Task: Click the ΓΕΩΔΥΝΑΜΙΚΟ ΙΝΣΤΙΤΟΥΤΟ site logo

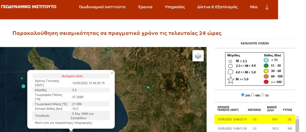Action: [x=29, y=7]
